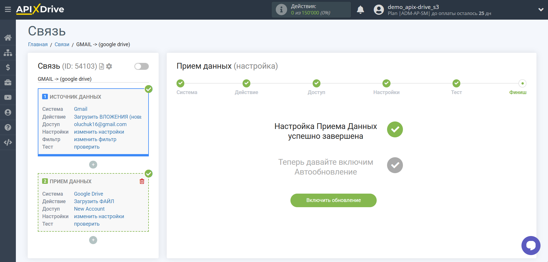Click source изменить настройки link
The height and width of the screenshot is (262, 548).
(99, 132)
